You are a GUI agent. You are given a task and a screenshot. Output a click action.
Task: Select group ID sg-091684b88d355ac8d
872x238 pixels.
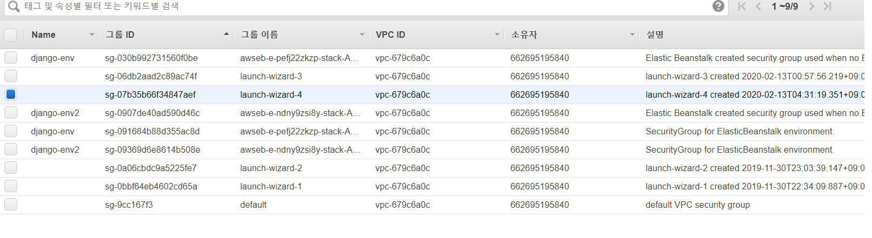click(x=152, y=131)
